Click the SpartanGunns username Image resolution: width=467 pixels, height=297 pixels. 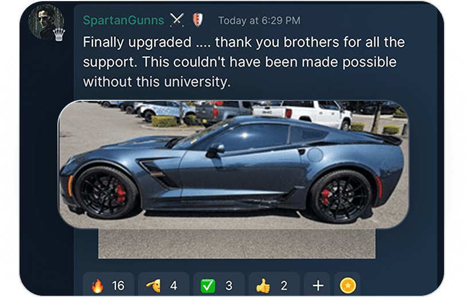123,20
